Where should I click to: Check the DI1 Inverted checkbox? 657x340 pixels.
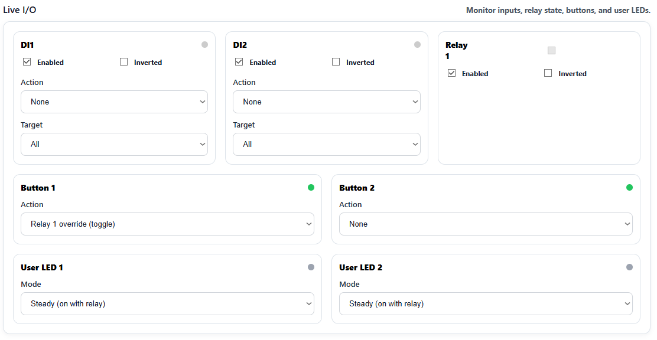tap(123, 61)
